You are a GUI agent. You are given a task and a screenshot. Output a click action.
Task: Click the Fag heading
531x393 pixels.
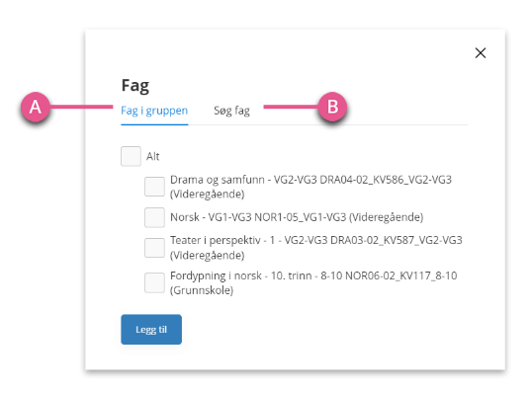click(135, 86)
